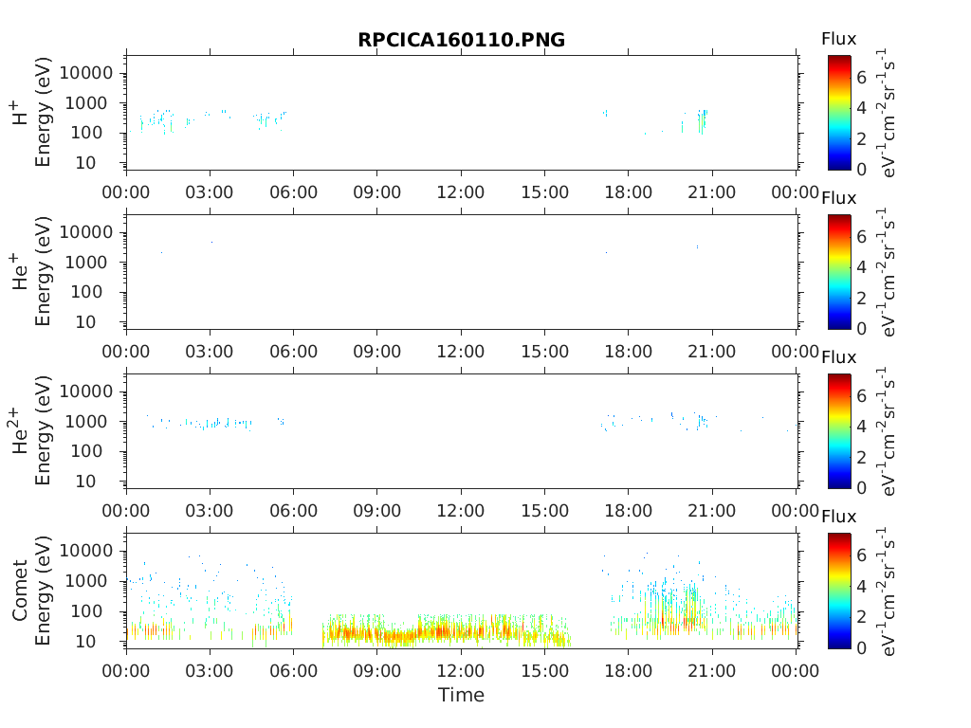Click the 18:00 tick label under He2+ panel
971x728 pixels.
629,511
